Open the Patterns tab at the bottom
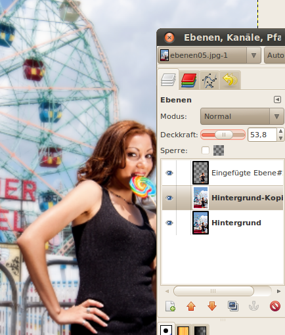The image size is (285, 335). tap(183, 330)
